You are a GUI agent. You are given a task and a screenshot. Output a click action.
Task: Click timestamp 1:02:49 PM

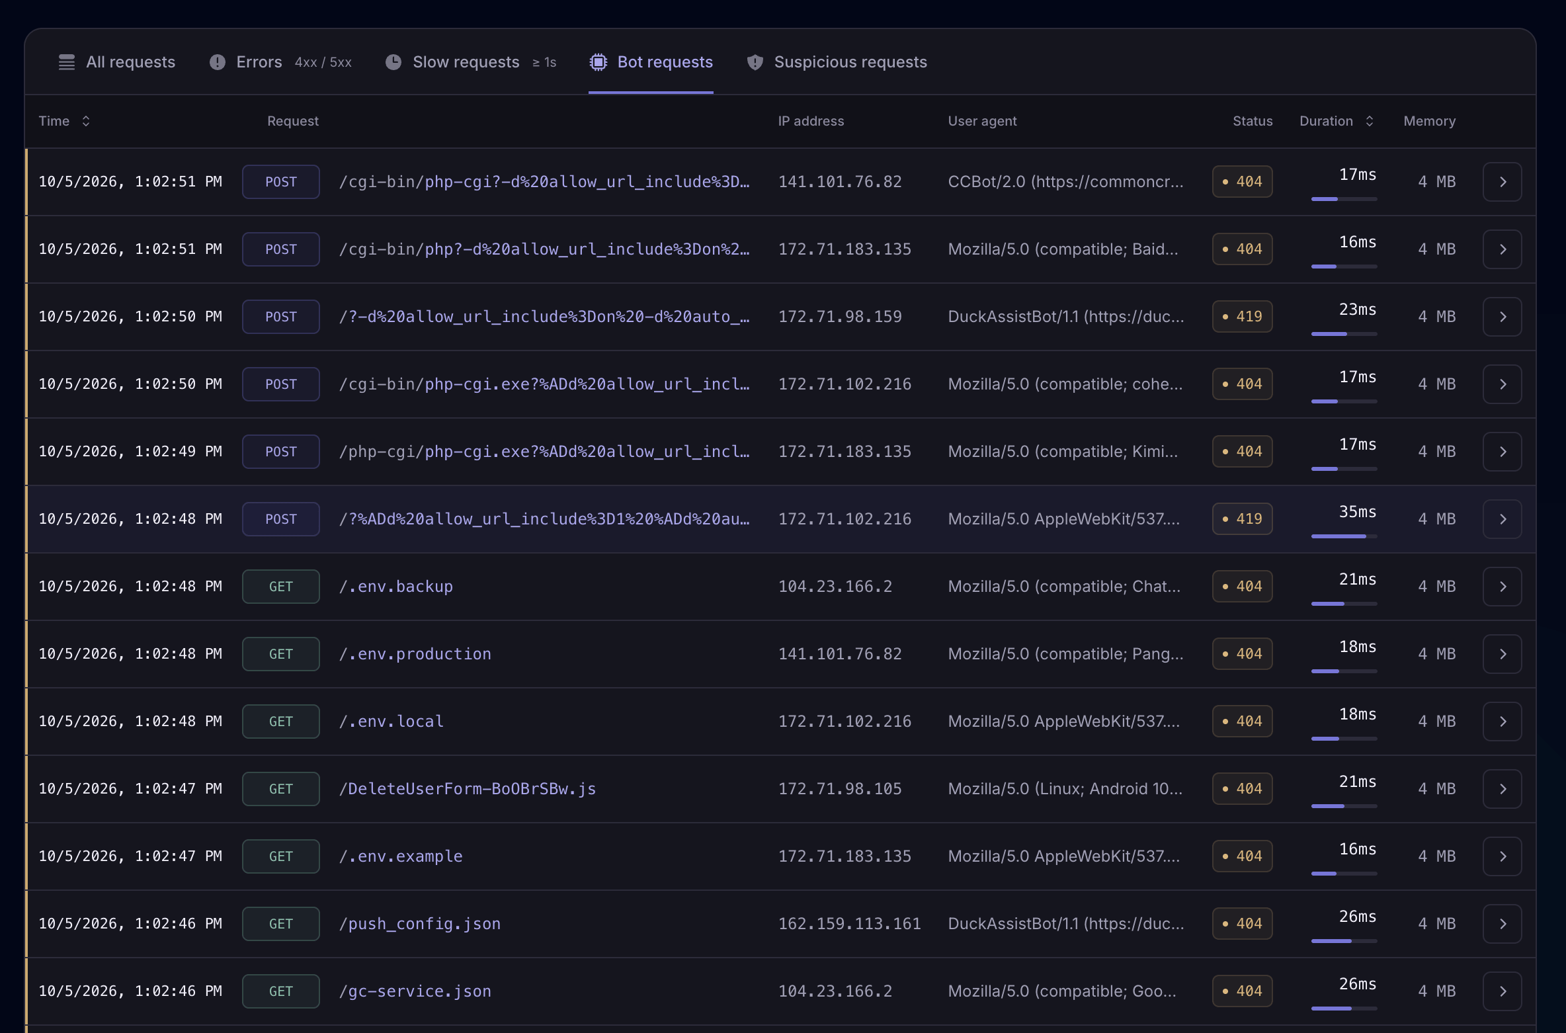pos(130,452)
